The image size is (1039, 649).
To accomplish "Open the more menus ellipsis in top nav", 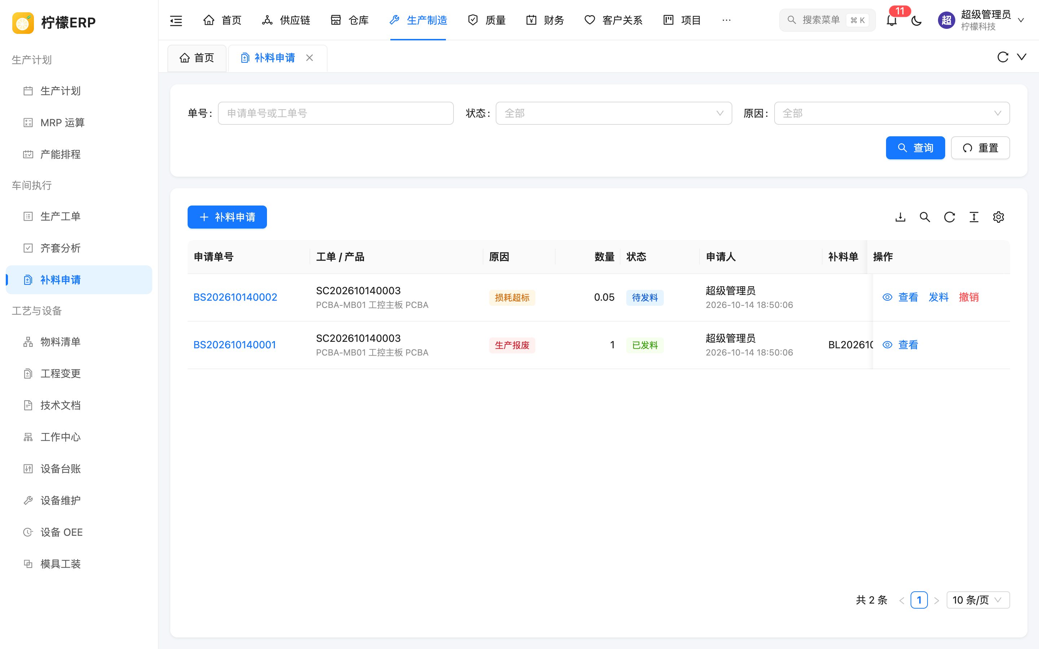I will pyautogui.click(x=727, y=20).
